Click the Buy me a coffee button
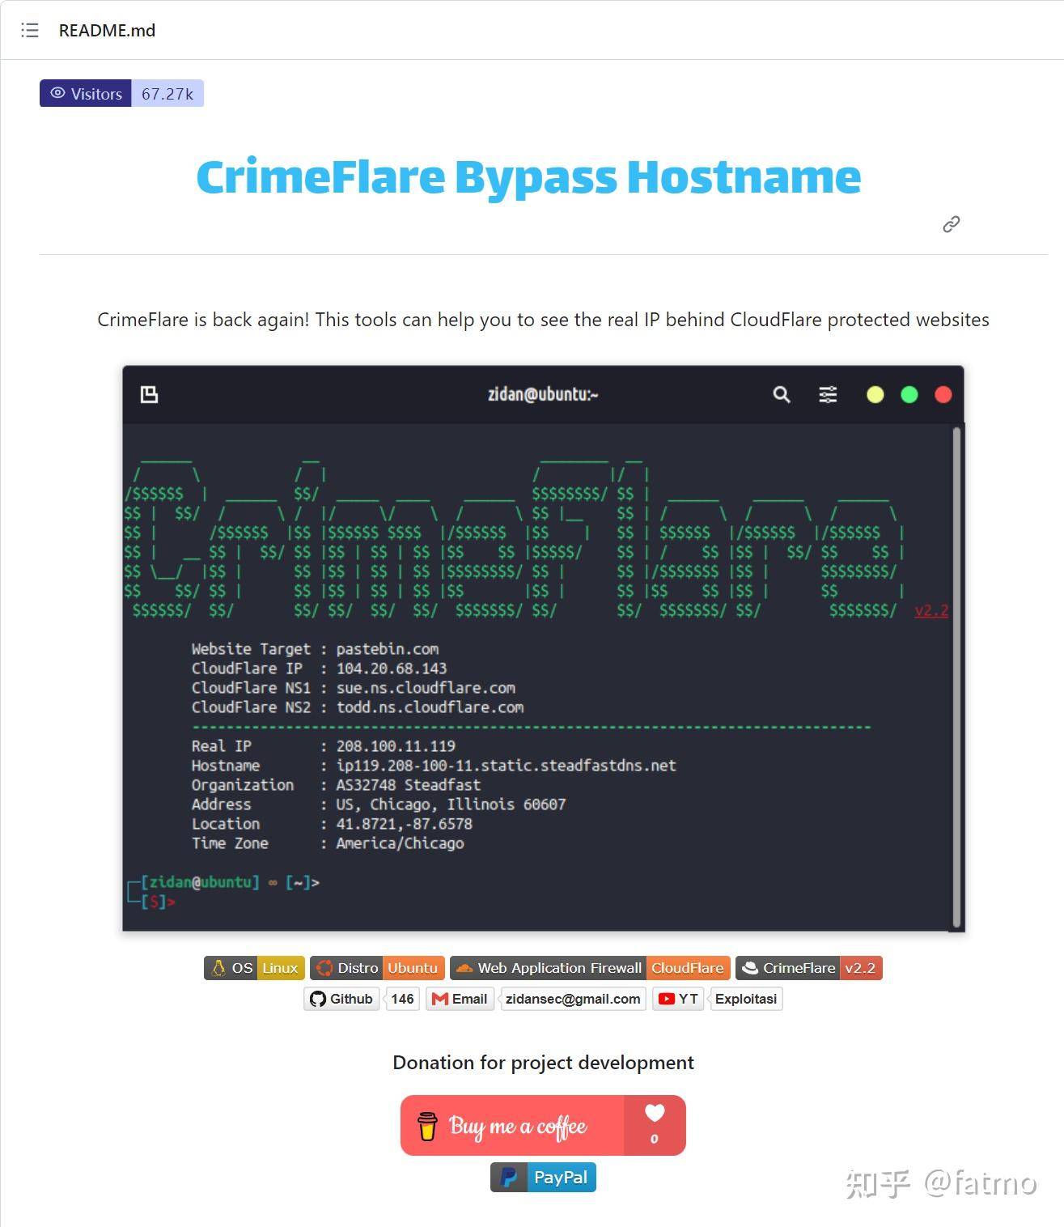 [543, 1125]
